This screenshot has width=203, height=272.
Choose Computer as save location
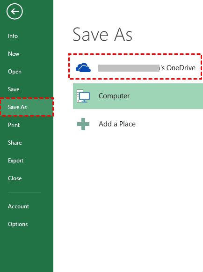(x=138, y=96)
